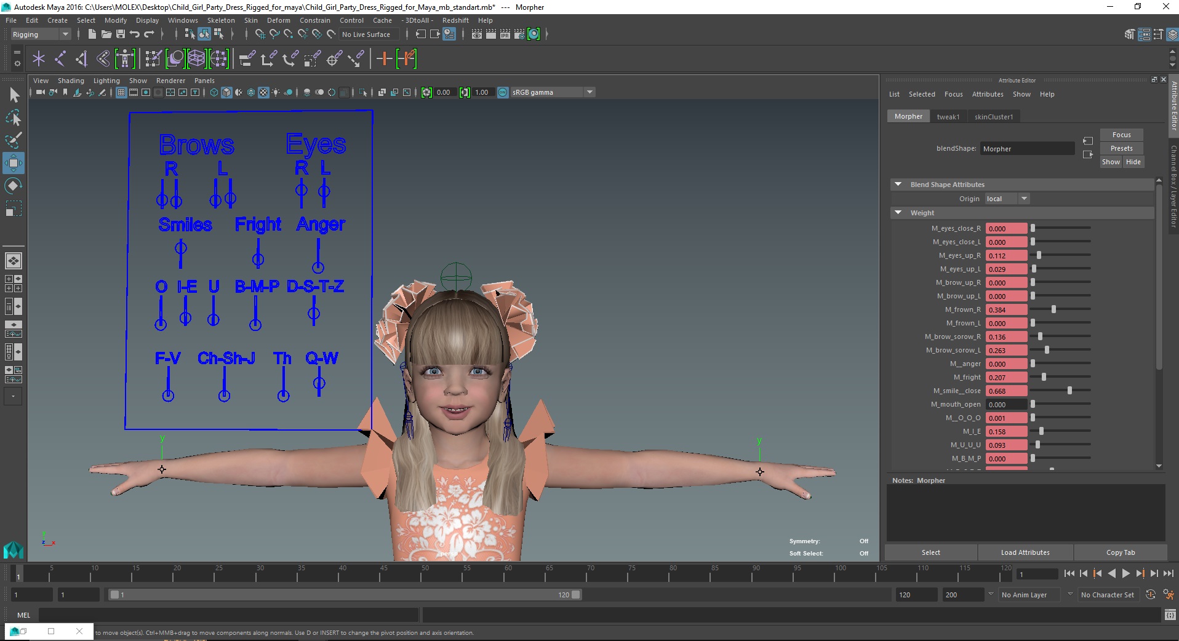The width and height of the screenshot is (1179, 641).
Task: Set a key with the orange key icon
Action: pyautogui.click(x=384, y=59)
